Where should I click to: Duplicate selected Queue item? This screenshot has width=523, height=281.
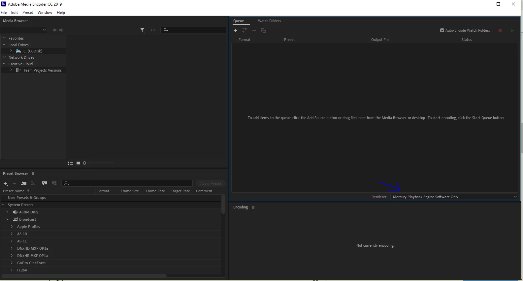[263, 31]
